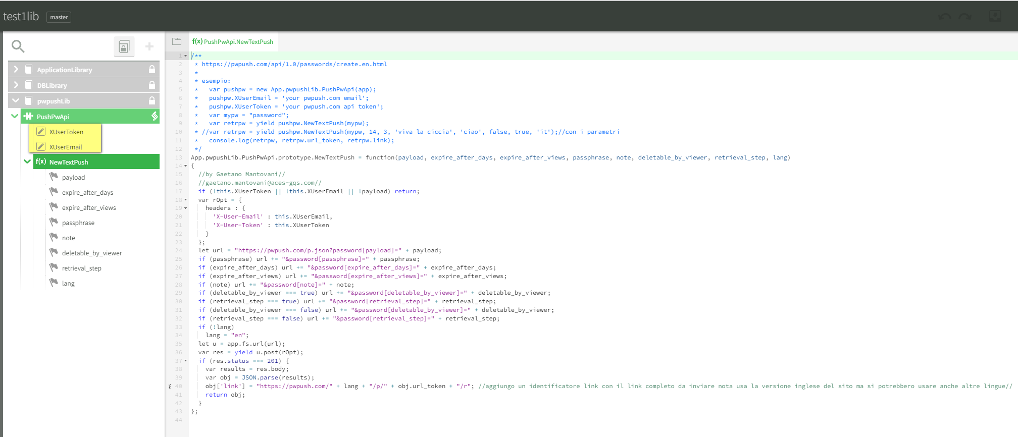Viewport: 1018px width, 437px height.
Task: Click the tab list icon beside editor tab
Action: click(177, 41)
